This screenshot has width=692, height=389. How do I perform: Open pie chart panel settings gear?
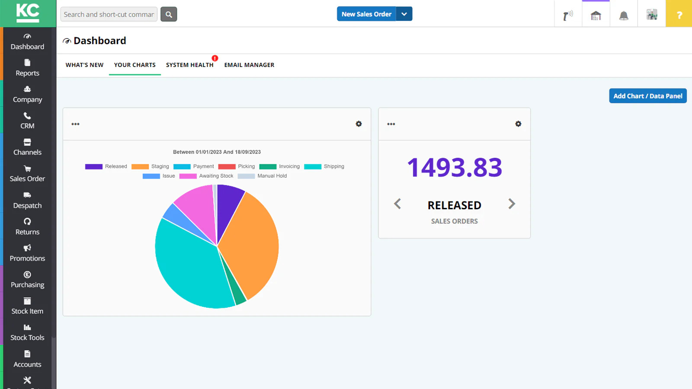pos(359,124)
